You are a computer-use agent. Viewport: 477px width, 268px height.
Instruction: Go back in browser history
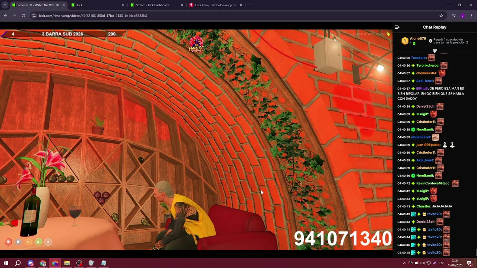click(x=5, y=16)
